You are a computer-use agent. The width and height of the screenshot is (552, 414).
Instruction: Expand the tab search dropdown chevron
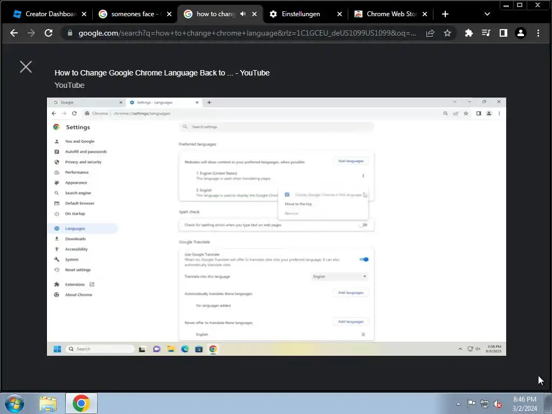(x=487, y=14)
